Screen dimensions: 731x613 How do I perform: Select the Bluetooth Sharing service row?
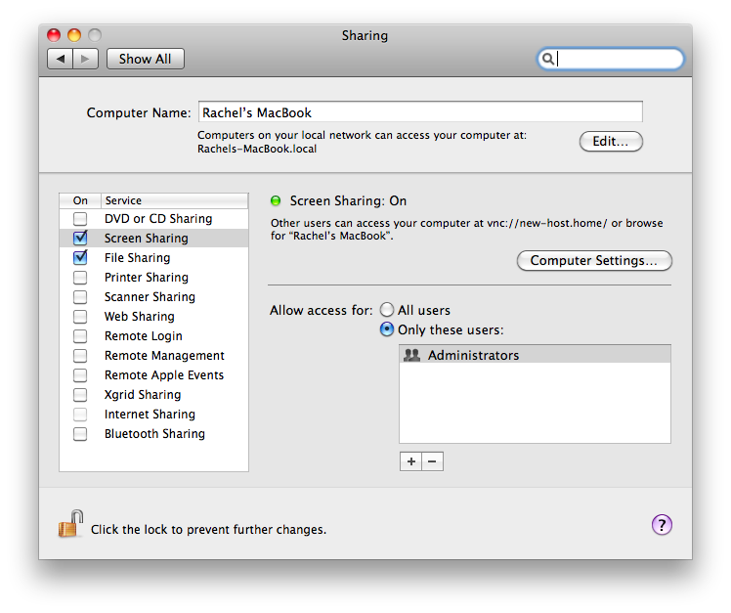click(153, 434)
